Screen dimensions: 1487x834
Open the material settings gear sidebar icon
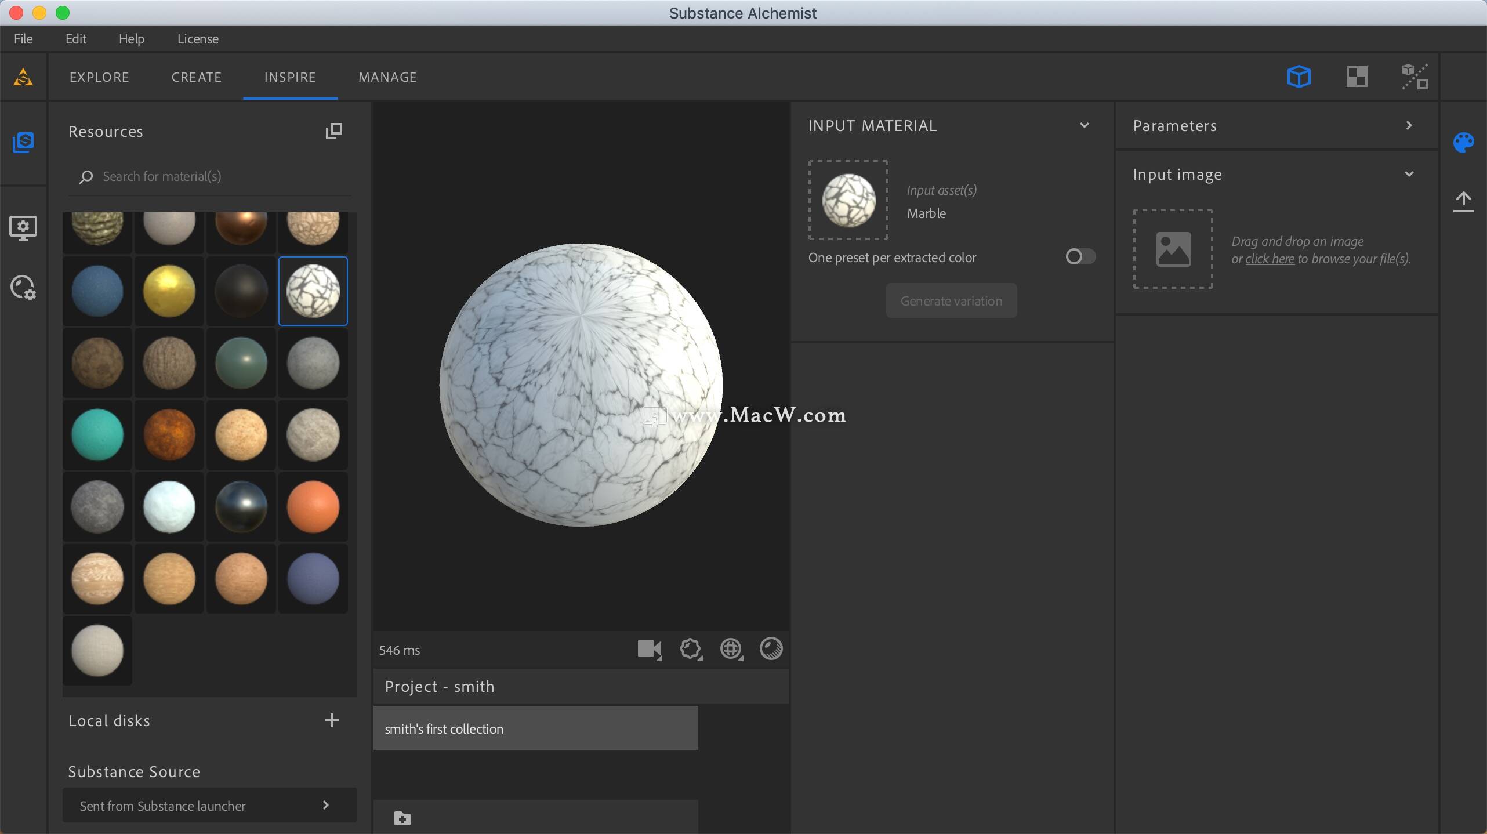pos(23,287)
